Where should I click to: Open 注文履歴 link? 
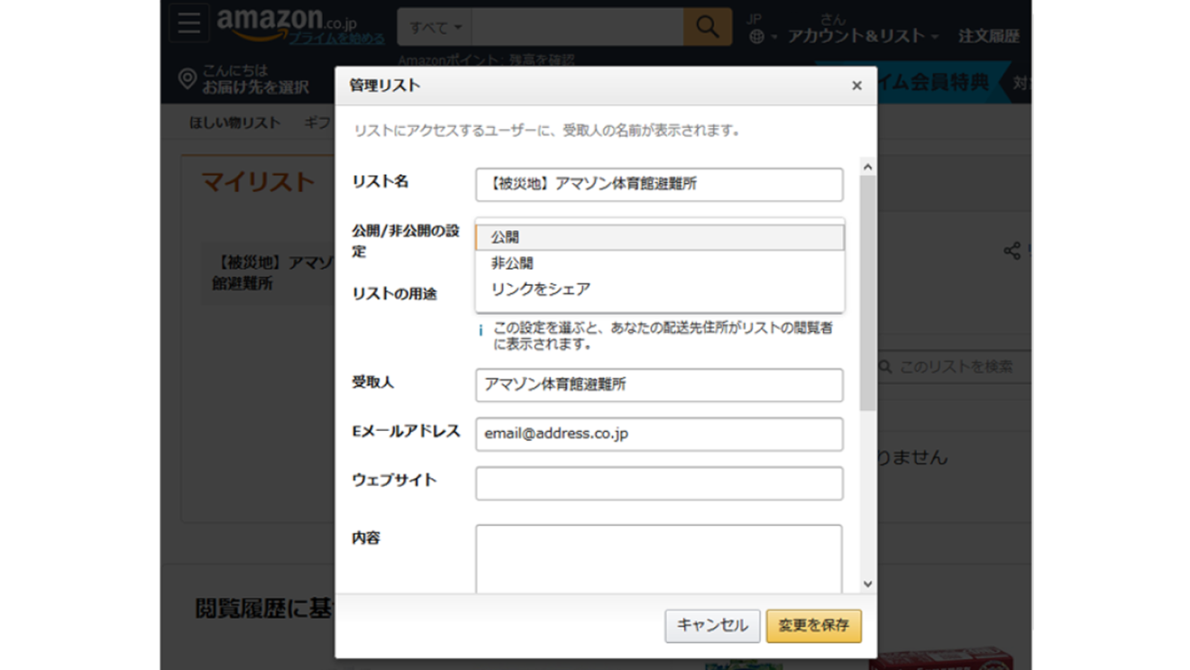coord(989,36)
